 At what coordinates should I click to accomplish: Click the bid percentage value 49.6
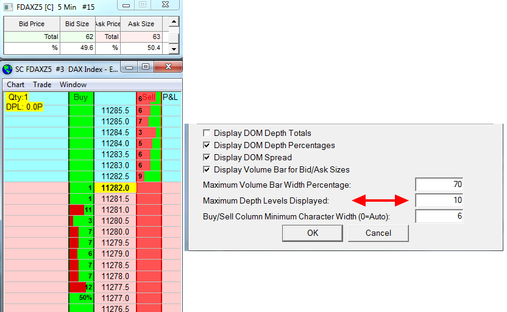tap(77, 48)
